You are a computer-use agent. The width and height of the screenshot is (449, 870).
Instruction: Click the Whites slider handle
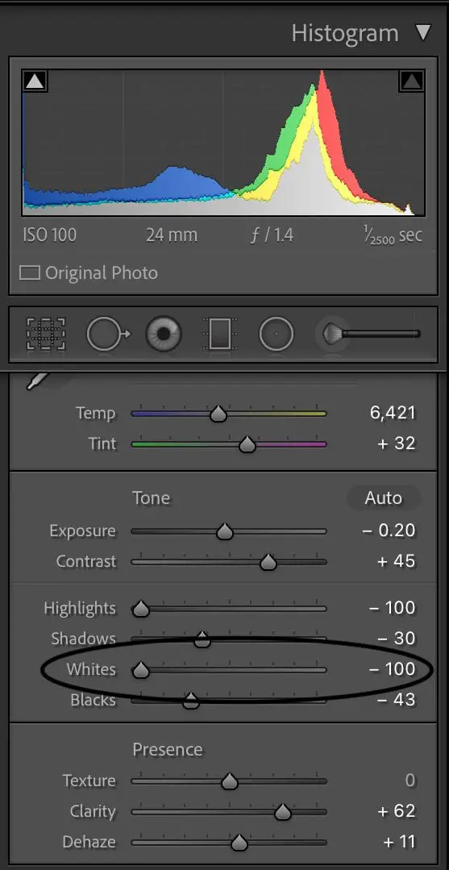pos(140,671)
